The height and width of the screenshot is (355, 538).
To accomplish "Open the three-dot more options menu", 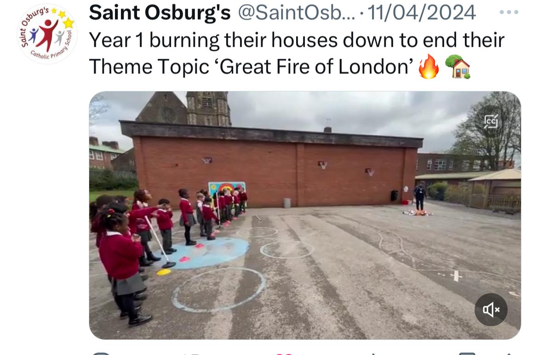I will (x=509, y=12).
